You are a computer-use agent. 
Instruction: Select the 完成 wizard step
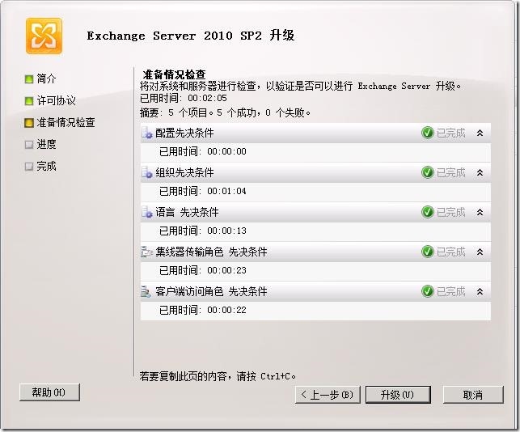(x=46, y=166)
